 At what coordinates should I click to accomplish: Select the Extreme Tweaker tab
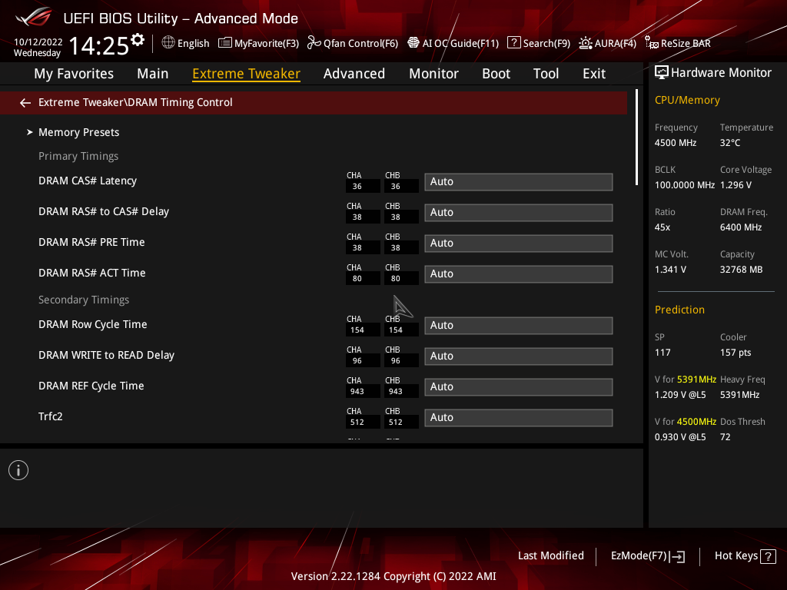click(247, 74)
